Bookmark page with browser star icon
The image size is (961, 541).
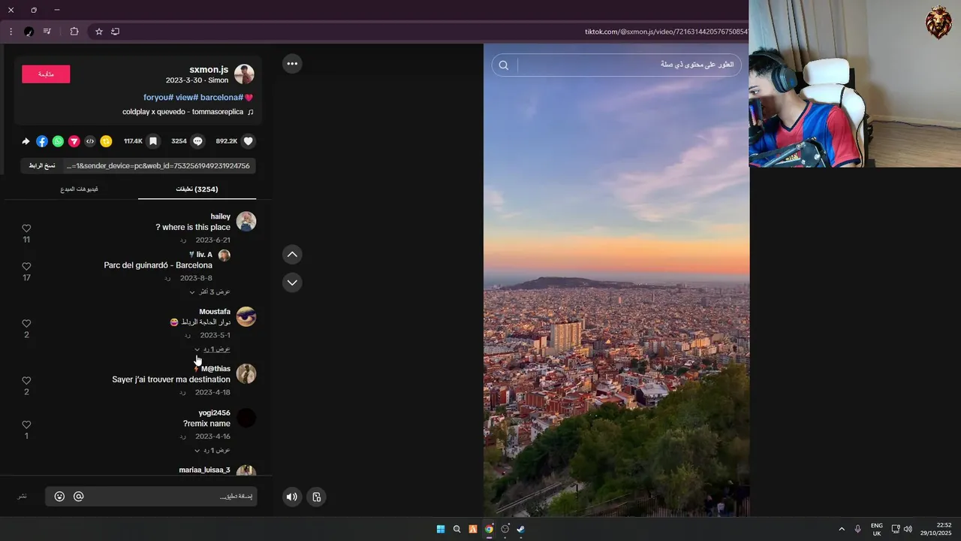(98, 32)
